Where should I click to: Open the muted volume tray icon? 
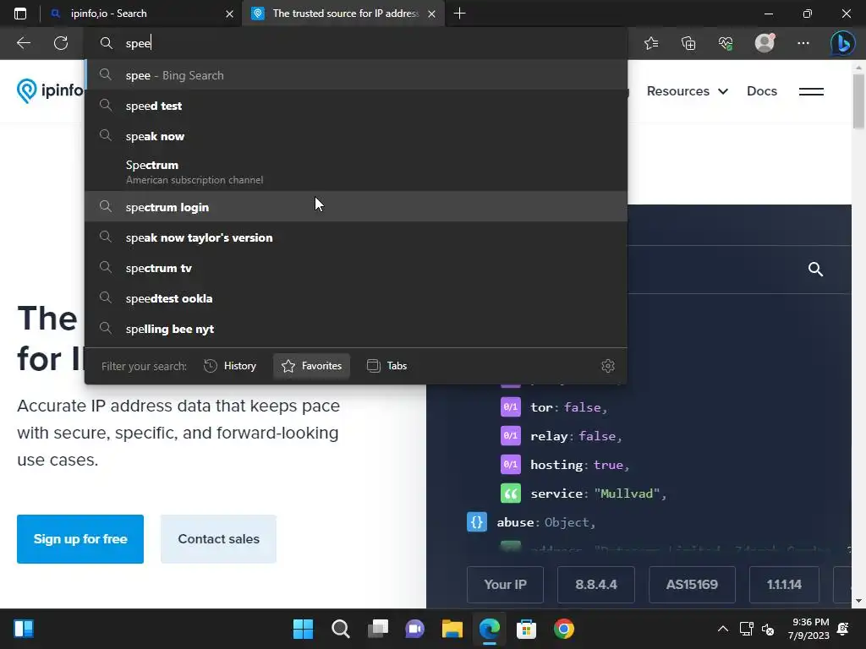(768, 629)
